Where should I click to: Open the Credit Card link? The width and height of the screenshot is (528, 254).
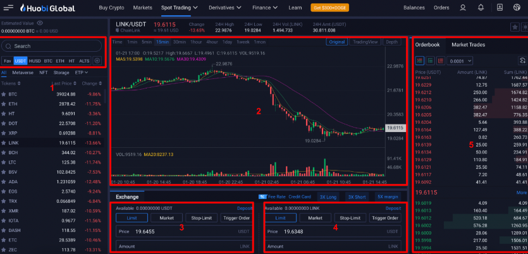(300, 197)
